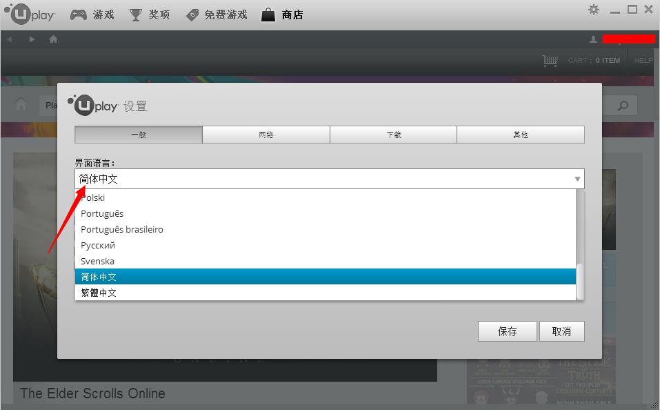660x410 pixels.
Task: Open the 奖项 (Awards) section
Action: click(x=150, y=14)
